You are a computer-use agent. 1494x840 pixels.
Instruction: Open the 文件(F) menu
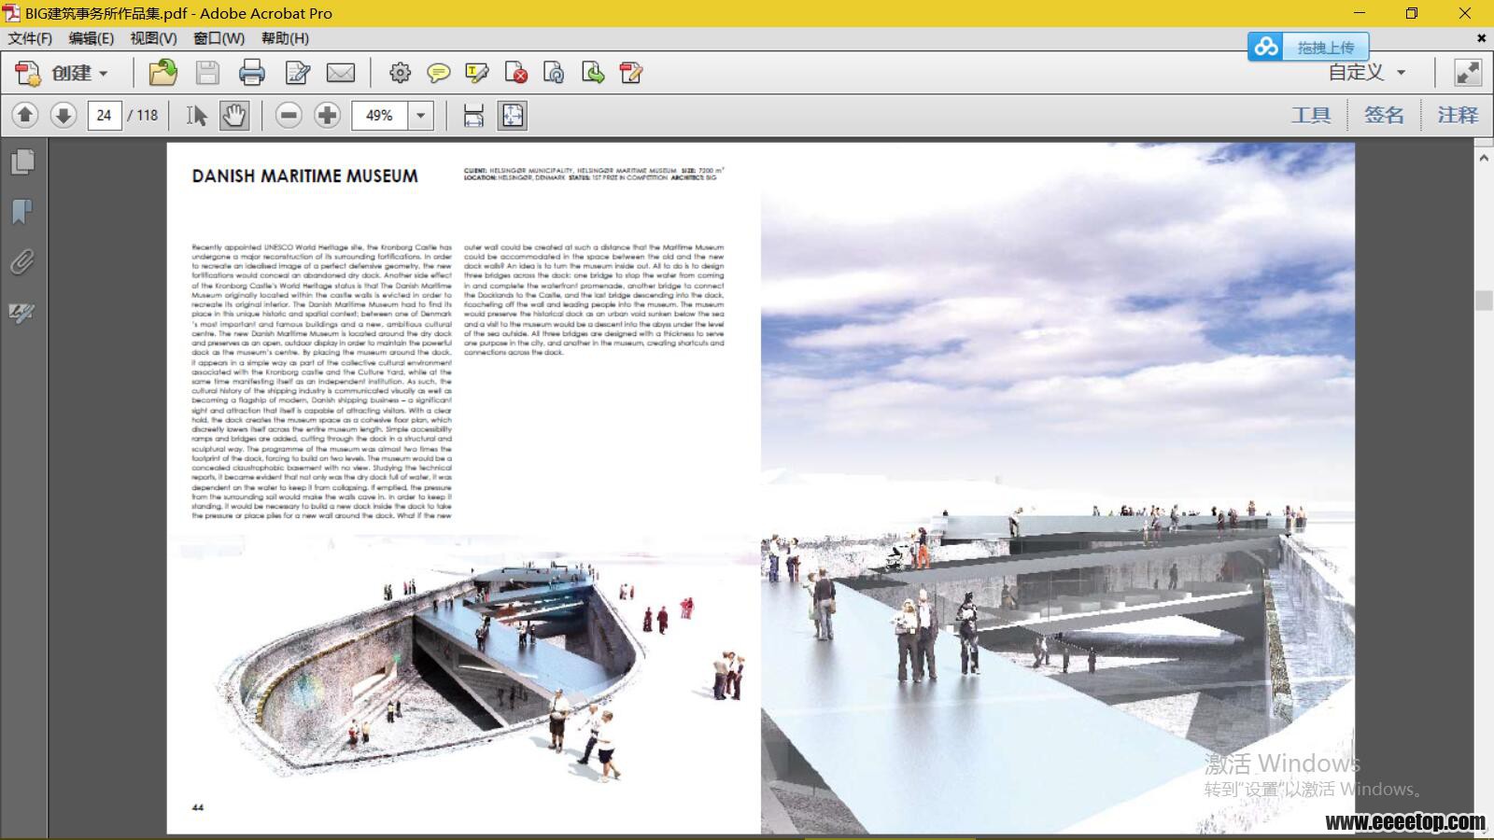click(30, 38)
